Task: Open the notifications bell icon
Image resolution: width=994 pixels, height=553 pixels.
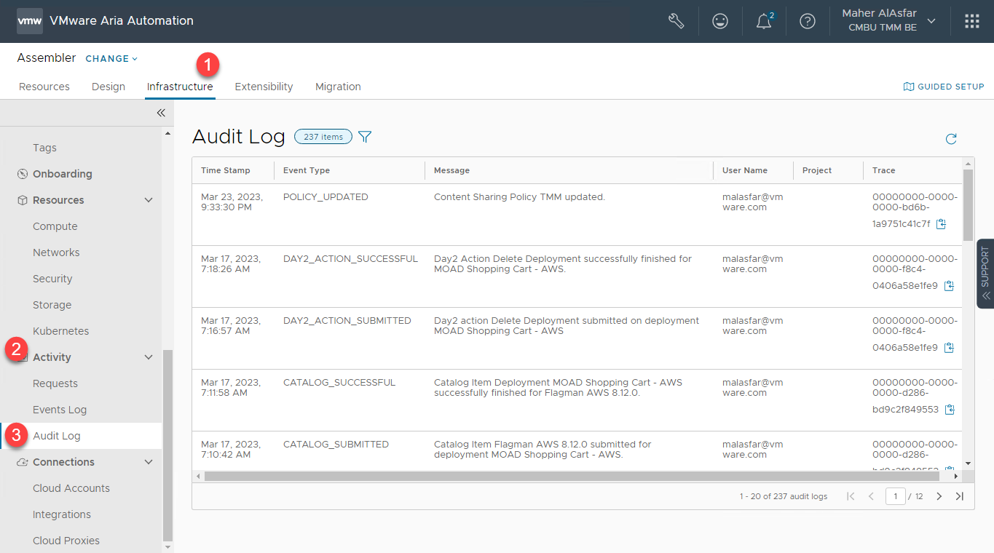Action: (764, 21)
